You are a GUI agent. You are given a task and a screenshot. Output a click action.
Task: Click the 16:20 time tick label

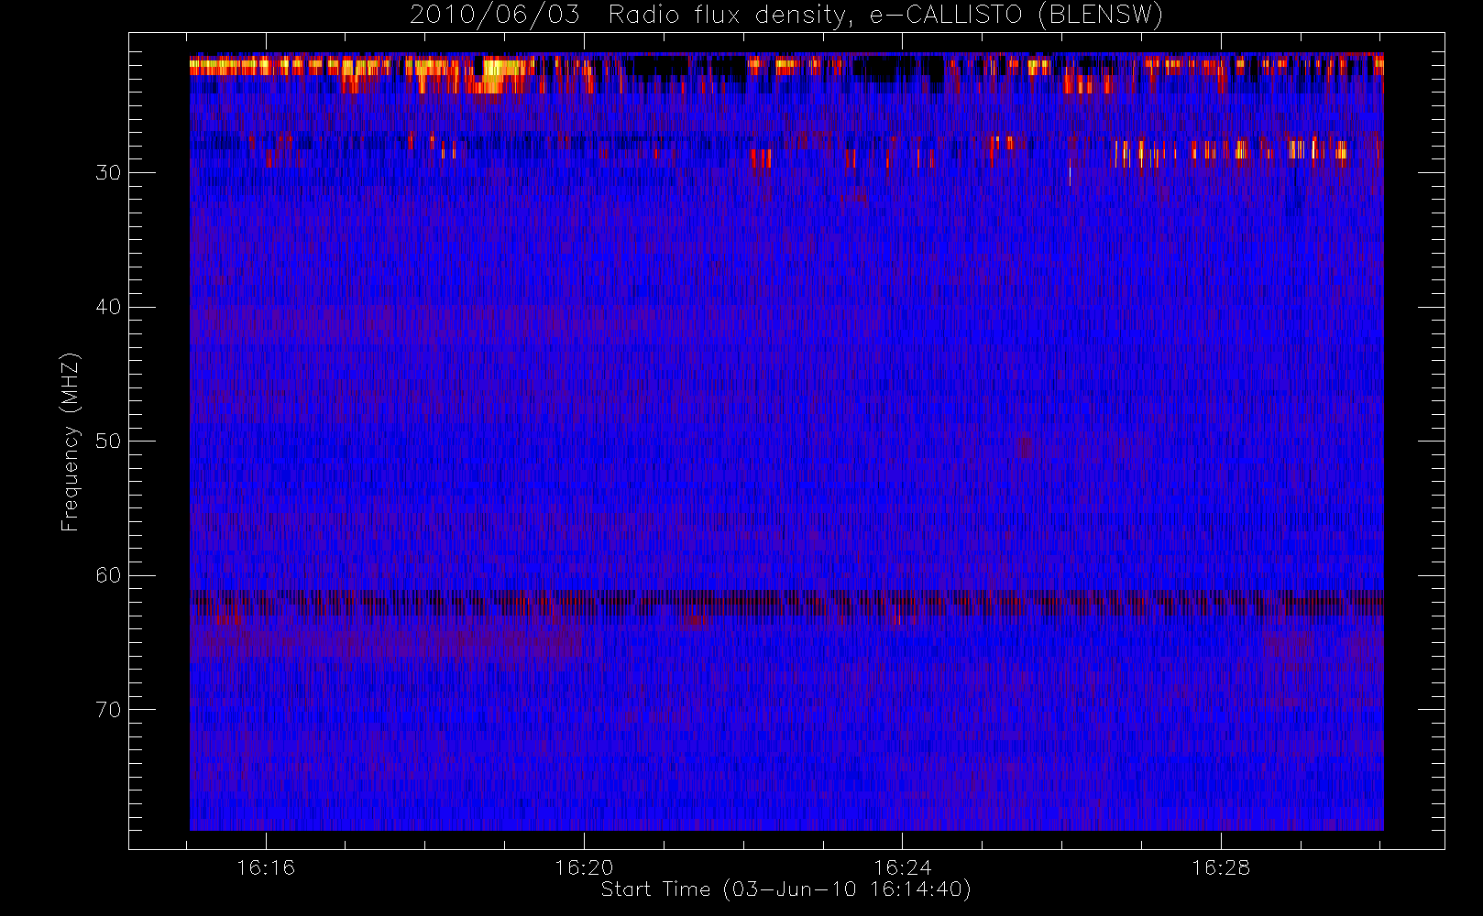click(x=584, y=867)
